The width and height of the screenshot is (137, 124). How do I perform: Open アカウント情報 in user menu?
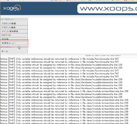[14, 24]
